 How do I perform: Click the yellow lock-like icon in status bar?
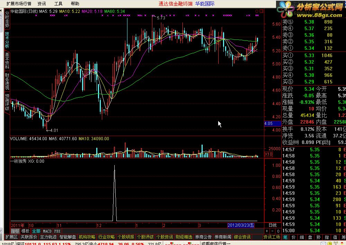point(330,244)
